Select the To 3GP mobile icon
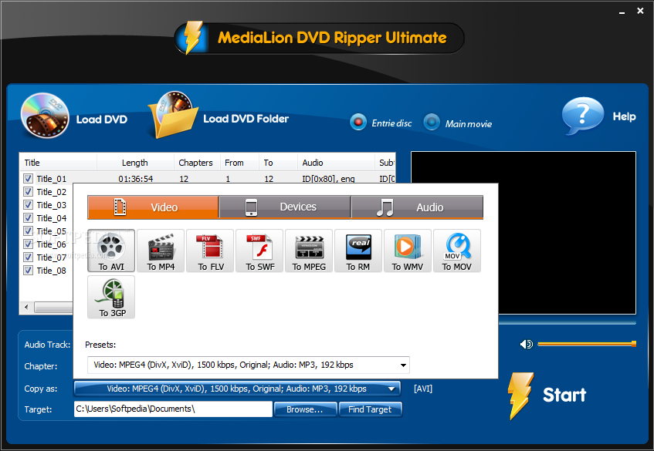Image resolution: width=654 pixels, height=451 pixels. coord(111,297)
